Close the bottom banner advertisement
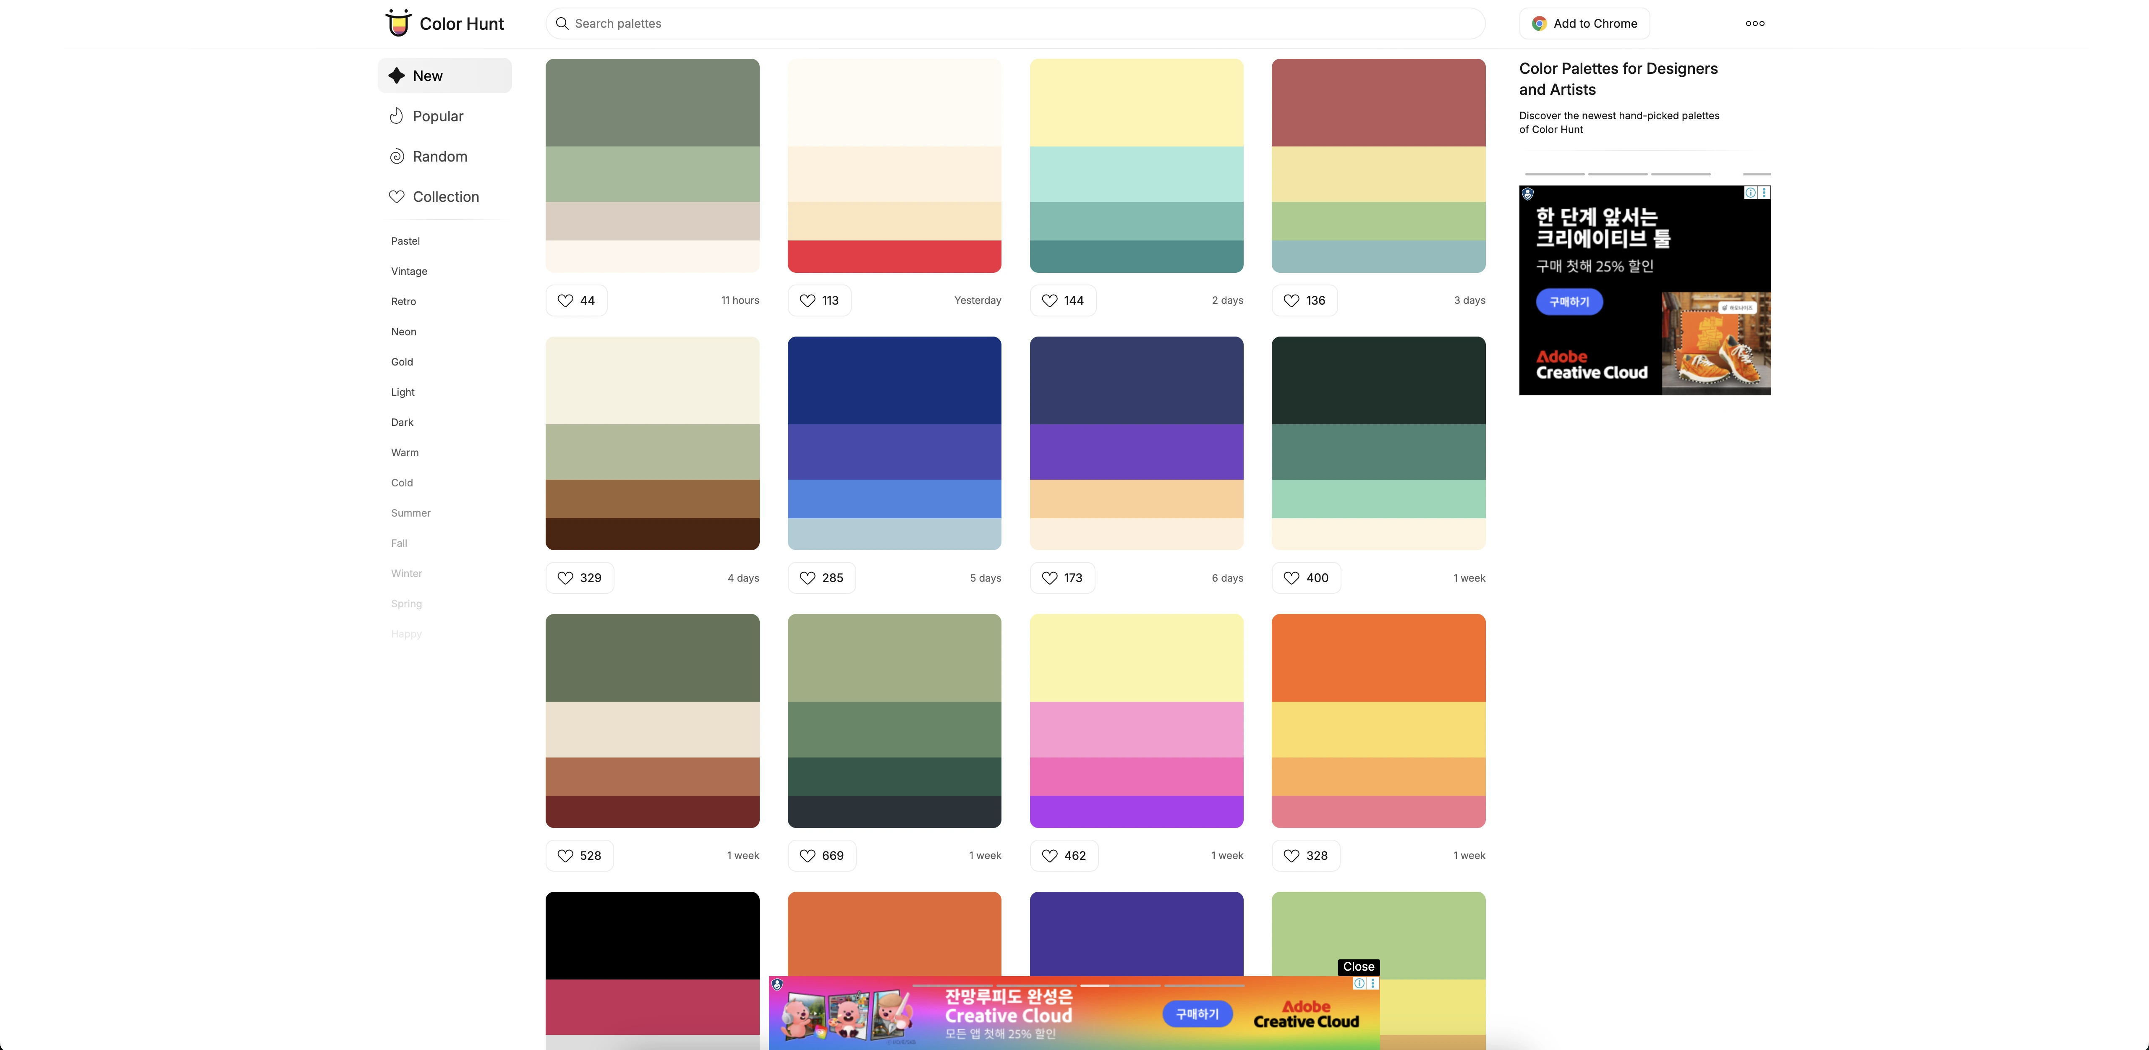2149x1050 pixels. tap(1358, 966)
